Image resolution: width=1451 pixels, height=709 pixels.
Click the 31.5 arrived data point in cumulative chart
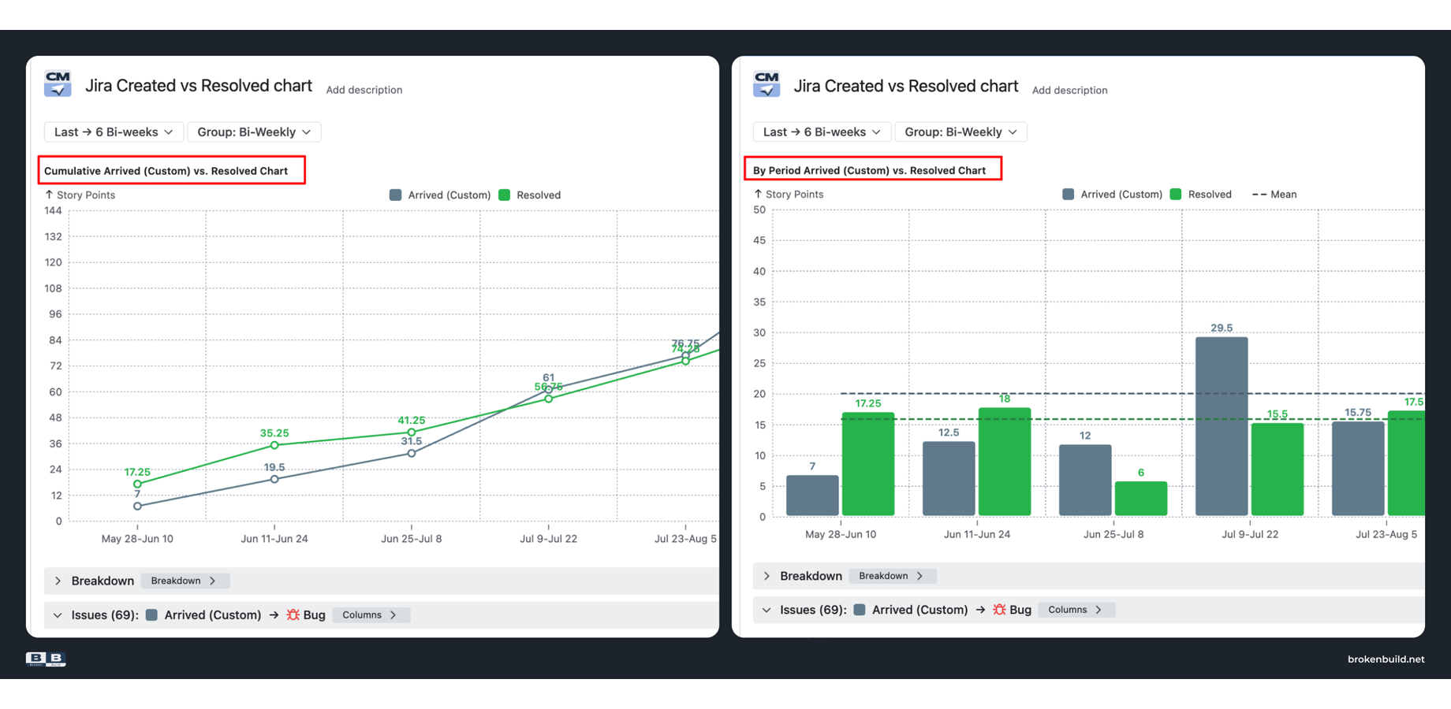[x=412, y=453]
